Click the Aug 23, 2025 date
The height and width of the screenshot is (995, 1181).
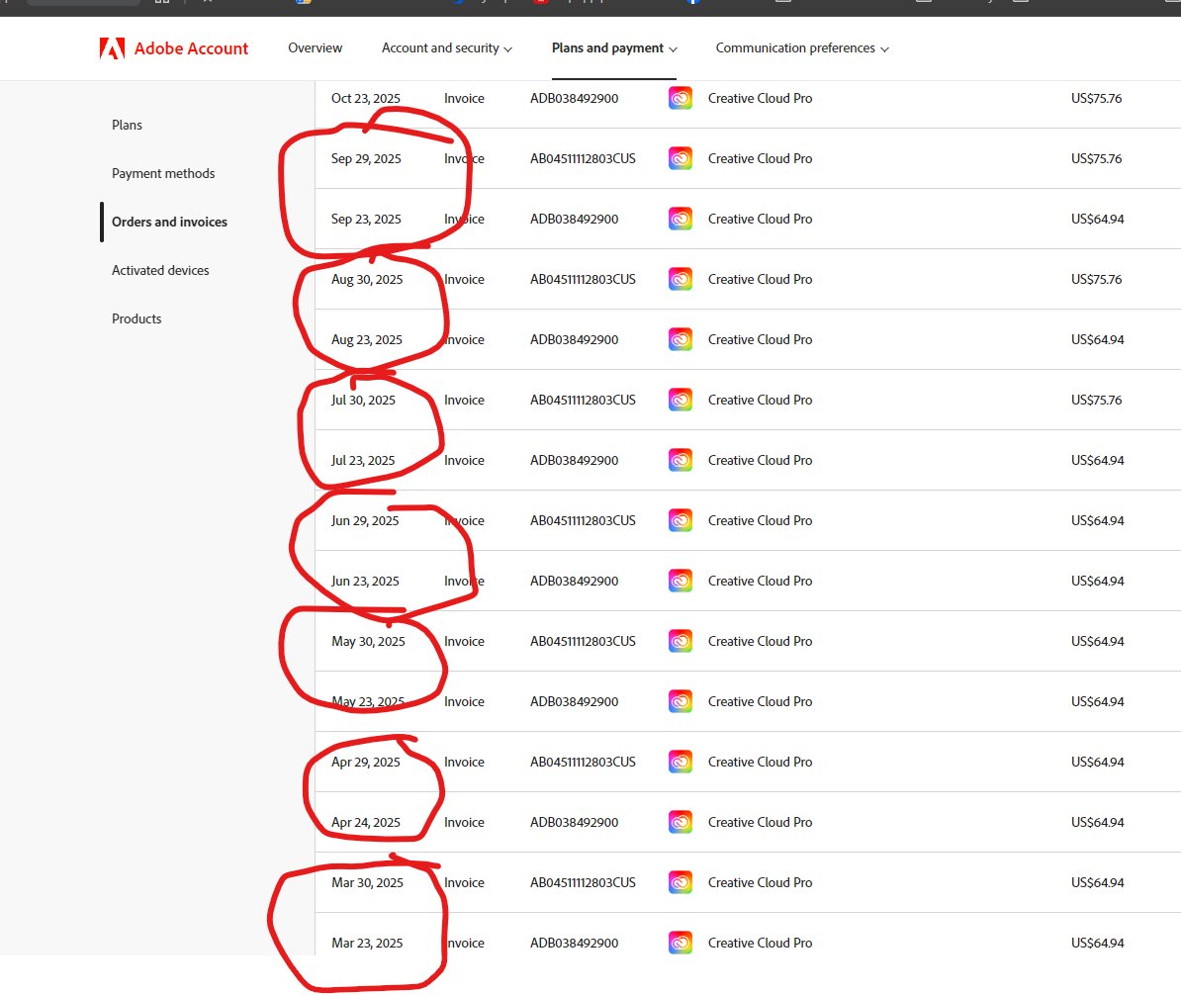click(367, 339)
